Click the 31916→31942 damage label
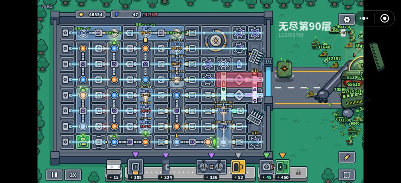Image resolution: width=401 pixels, height=183 pixels. [x=224, y=103]
